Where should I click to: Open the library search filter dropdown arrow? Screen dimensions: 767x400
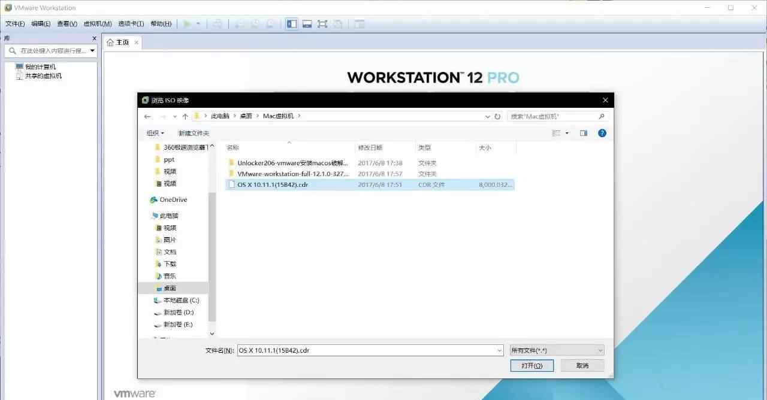click(92, 51)
